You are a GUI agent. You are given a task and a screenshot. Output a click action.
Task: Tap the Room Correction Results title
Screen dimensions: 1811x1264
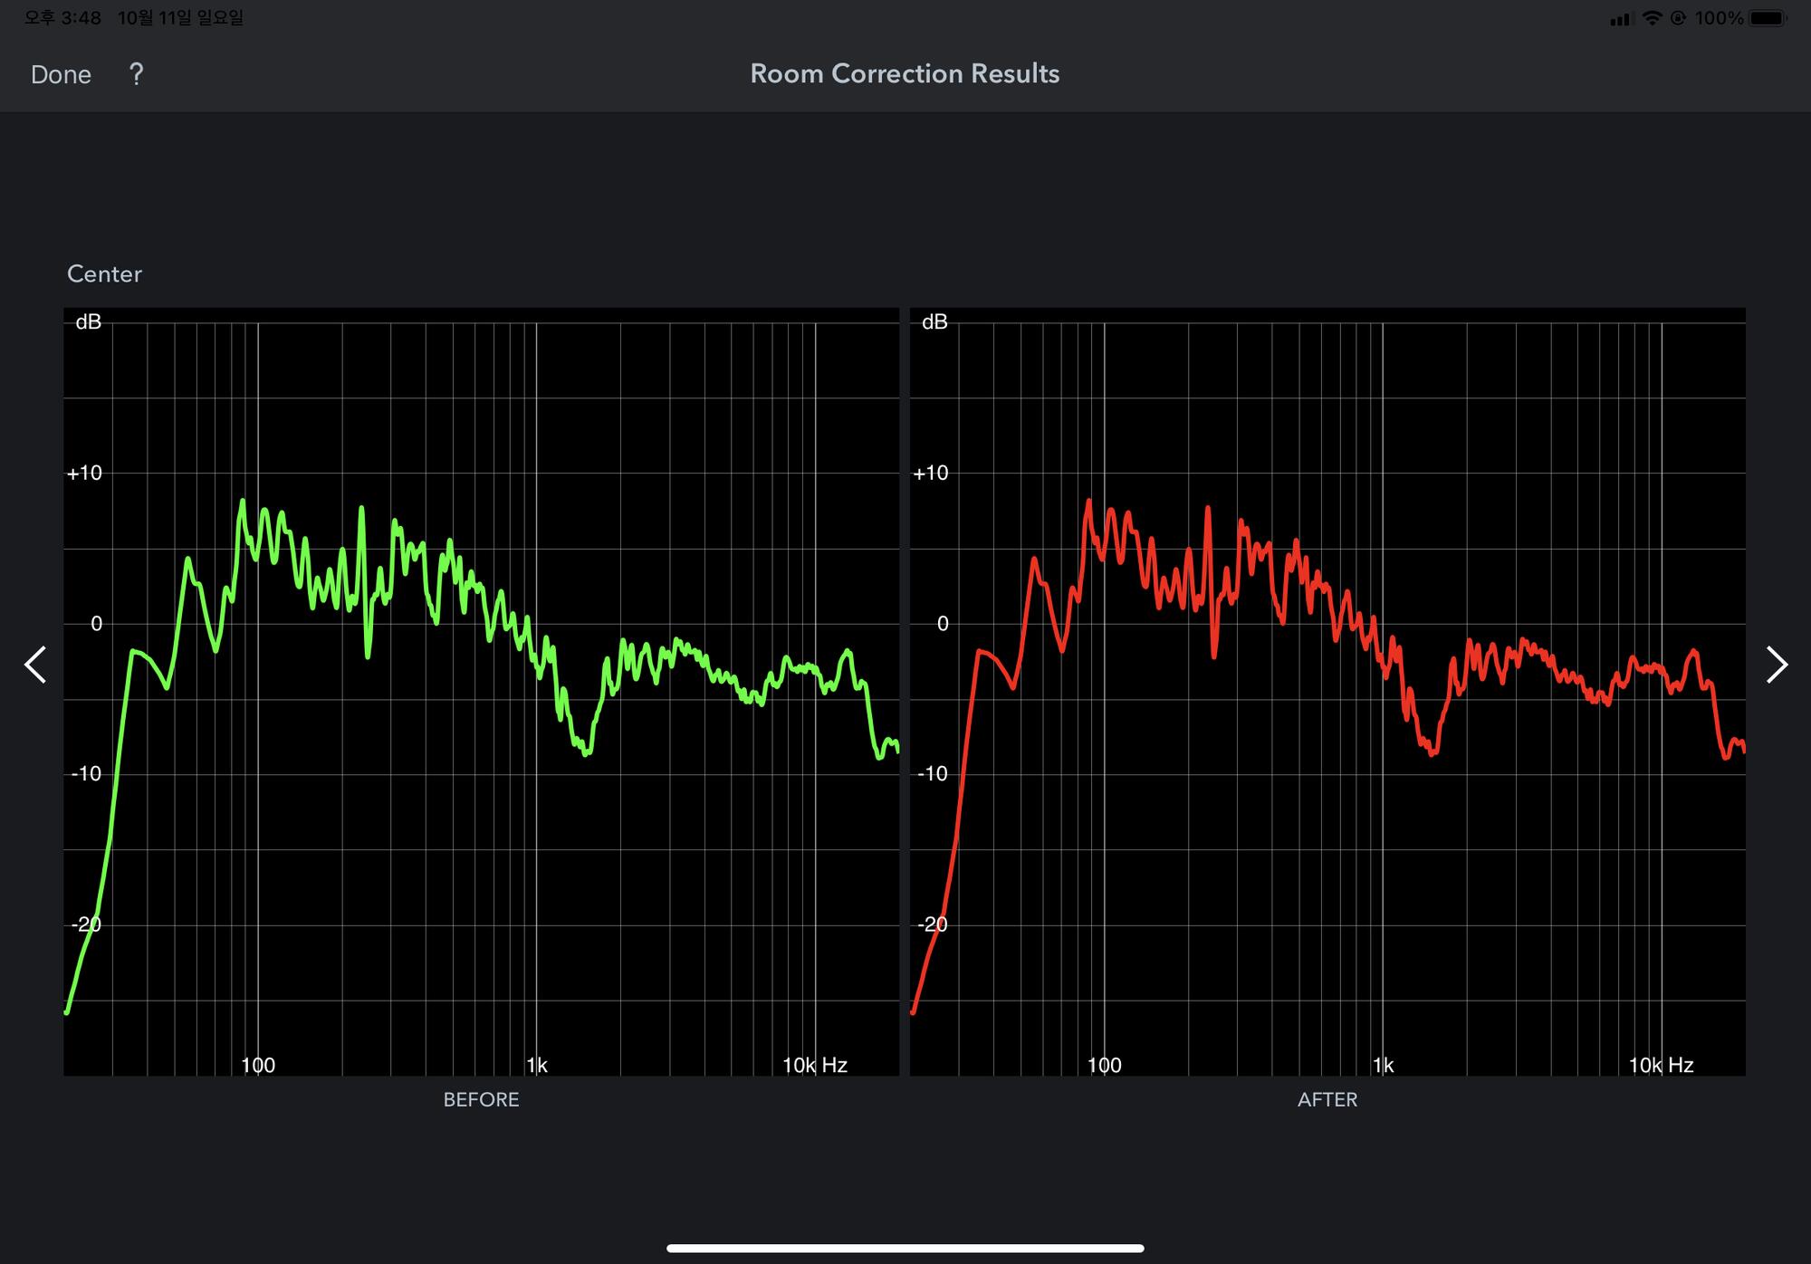(905, 73)
